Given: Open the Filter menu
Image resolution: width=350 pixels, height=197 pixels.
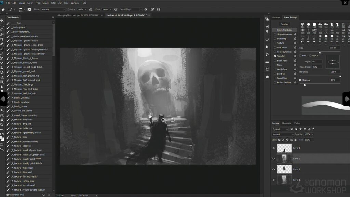Looking at the screenshot, I should (x=53, y=3).
